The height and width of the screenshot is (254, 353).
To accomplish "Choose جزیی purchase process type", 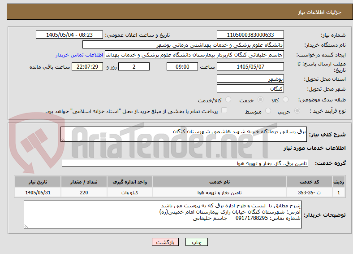I will tap(297, 111).
